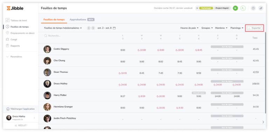This screenshot has height=132, width=269.
Task: Click the Jibble logo
Action: (x=15, y=8)
